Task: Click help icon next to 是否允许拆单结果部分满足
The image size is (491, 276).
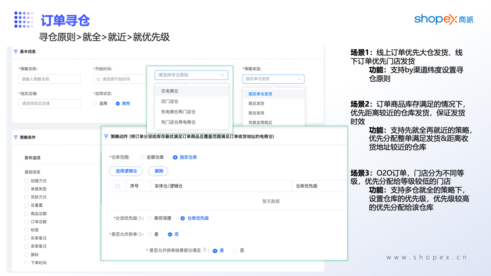Action: (x=204, y=250)
